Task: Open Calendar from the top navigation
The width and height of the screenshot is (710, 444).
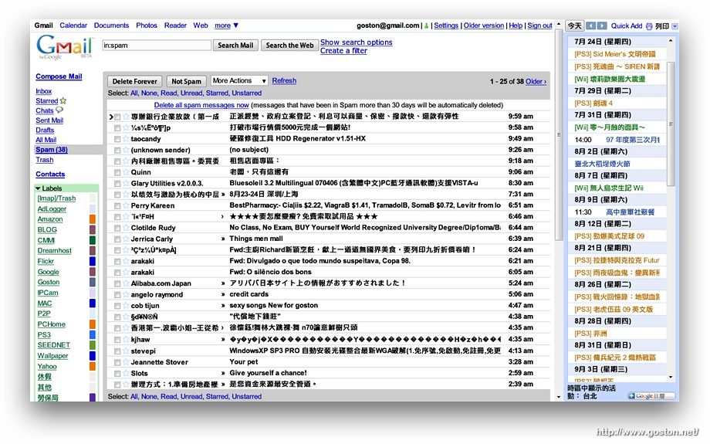Action: (73, 25)
